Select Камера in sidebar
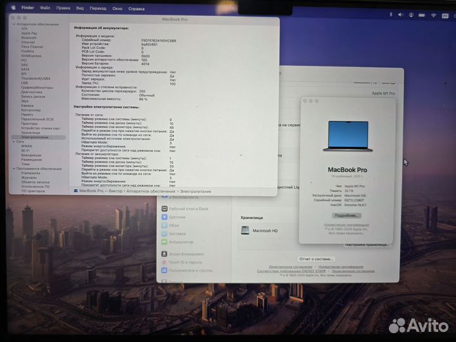 [27, 106]
